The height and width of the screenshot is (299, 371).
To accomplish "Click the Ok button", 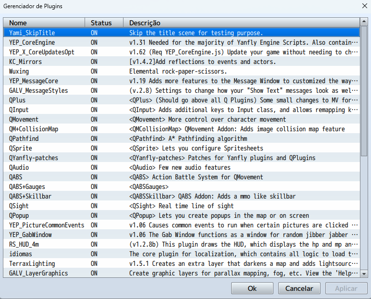I will (x=252, y=288).
